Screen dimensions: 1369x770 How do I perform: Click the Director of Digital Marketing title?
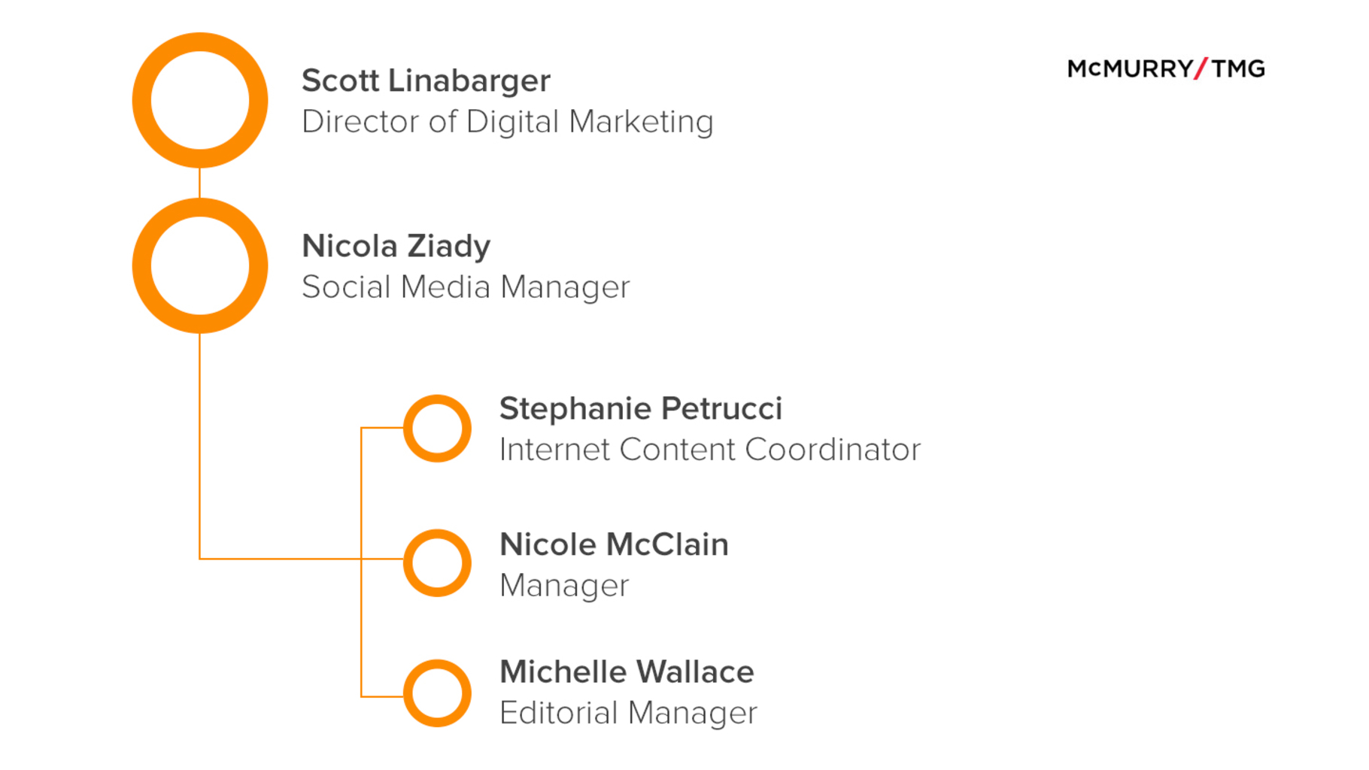click(x=507, y=122)
